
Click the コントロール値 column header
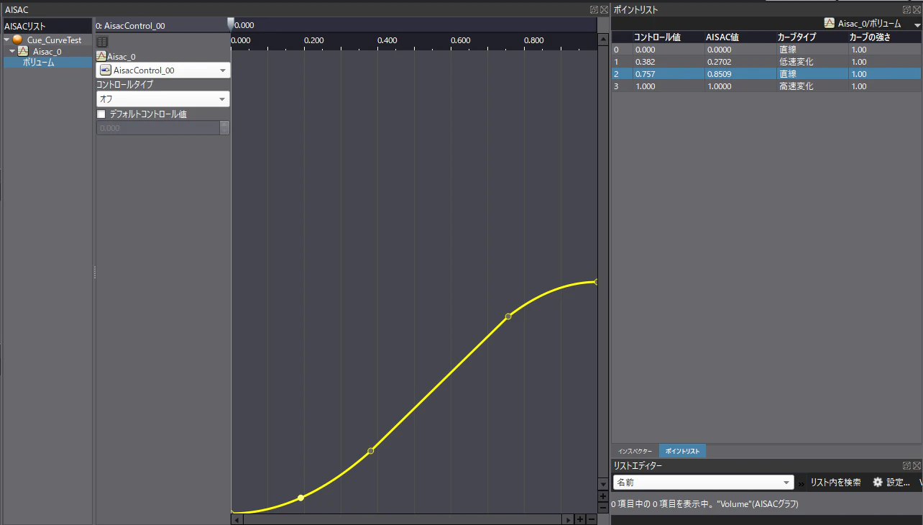pos(668,37)
